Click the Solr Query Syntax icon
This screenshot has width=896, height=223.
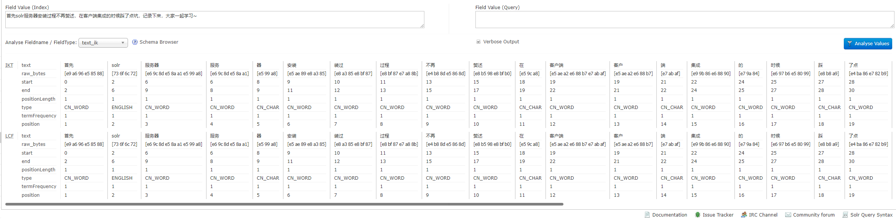(845, 215)
